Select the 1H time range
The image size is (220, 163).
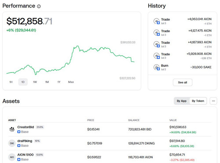pyautogui.click(x=11, y=82)
